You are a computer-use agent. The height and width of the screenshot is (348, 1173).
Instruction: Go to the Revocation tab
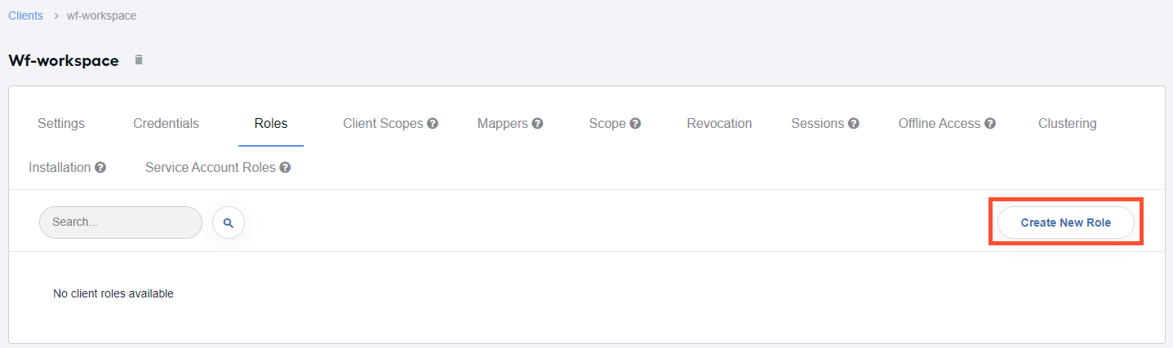point(719,124)
